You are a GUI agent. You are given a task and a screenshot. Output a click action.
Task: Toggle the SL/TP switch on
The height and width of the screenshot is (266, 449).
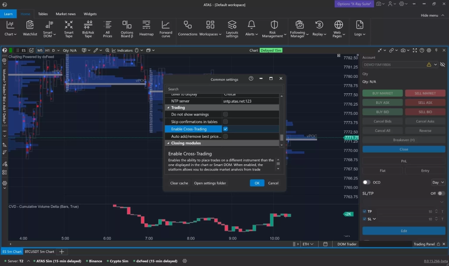tap(441, 193)
